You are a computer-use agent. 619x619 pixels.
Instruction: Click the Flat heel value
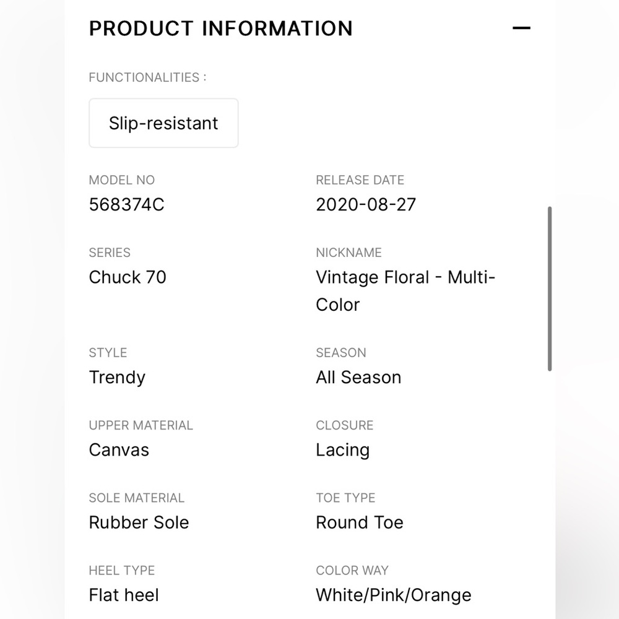click(x=124, y=595)
